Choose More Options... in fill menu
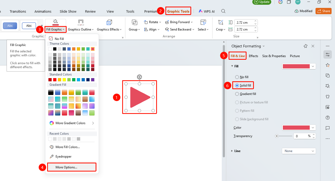This screenshot has height=181, width=335. (72, 167)
